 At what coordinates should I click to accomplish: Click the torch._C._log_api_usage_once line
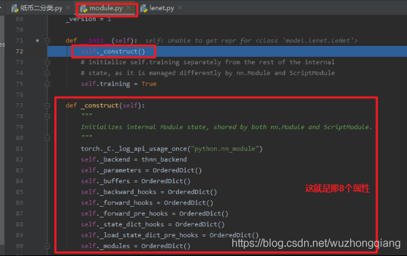[171, 149]
